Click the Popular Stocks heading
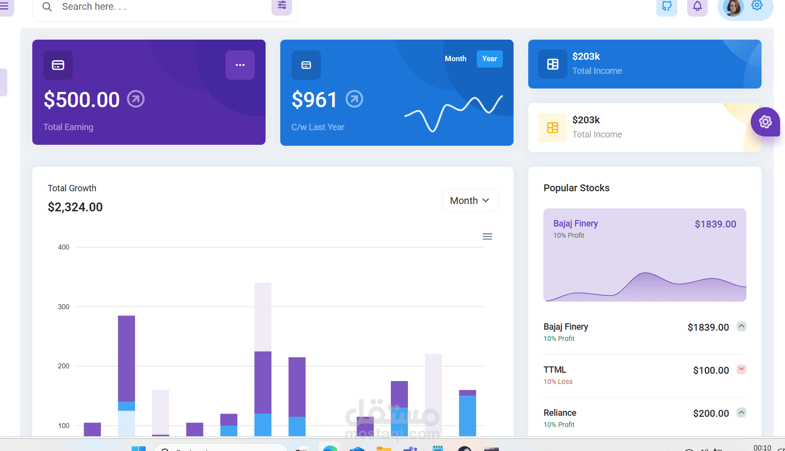The height and width of the screenshot is (451, 785). pyautogui.click(x=577, y=188)
